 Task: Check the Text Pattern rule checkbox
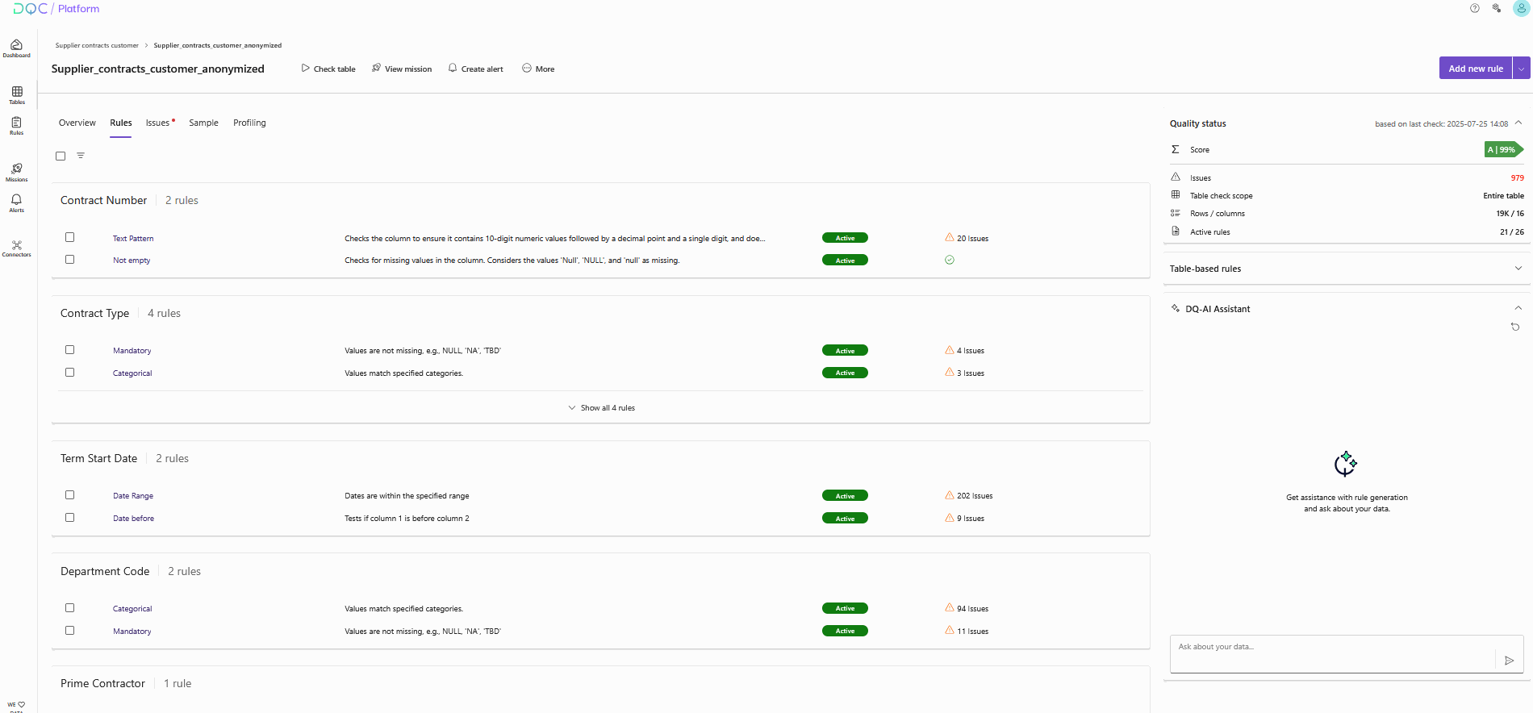(70, 237)
